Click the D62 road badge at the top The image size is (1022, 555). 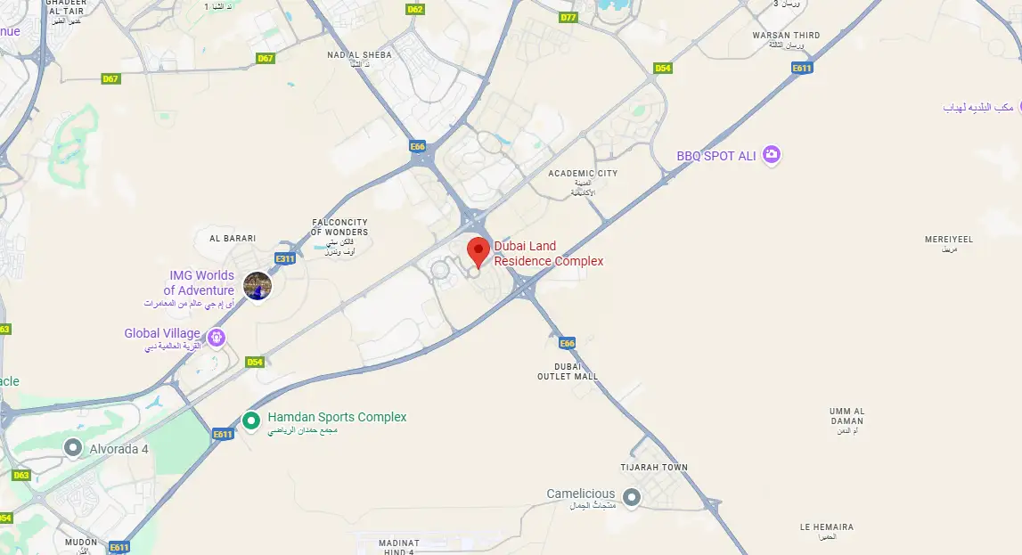(415, 9)
